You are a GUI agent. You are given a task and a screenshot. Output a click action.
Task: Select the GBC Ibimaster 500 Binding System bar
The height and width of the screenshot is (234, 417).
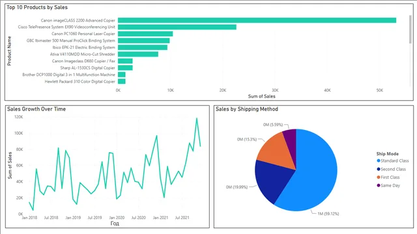[x=143, y=40]
